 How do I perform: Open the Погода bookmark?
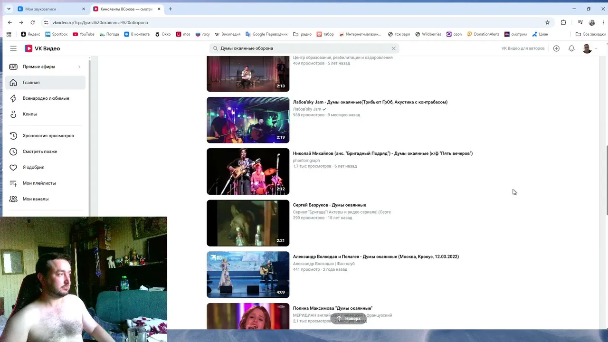(x=109, y=34)
